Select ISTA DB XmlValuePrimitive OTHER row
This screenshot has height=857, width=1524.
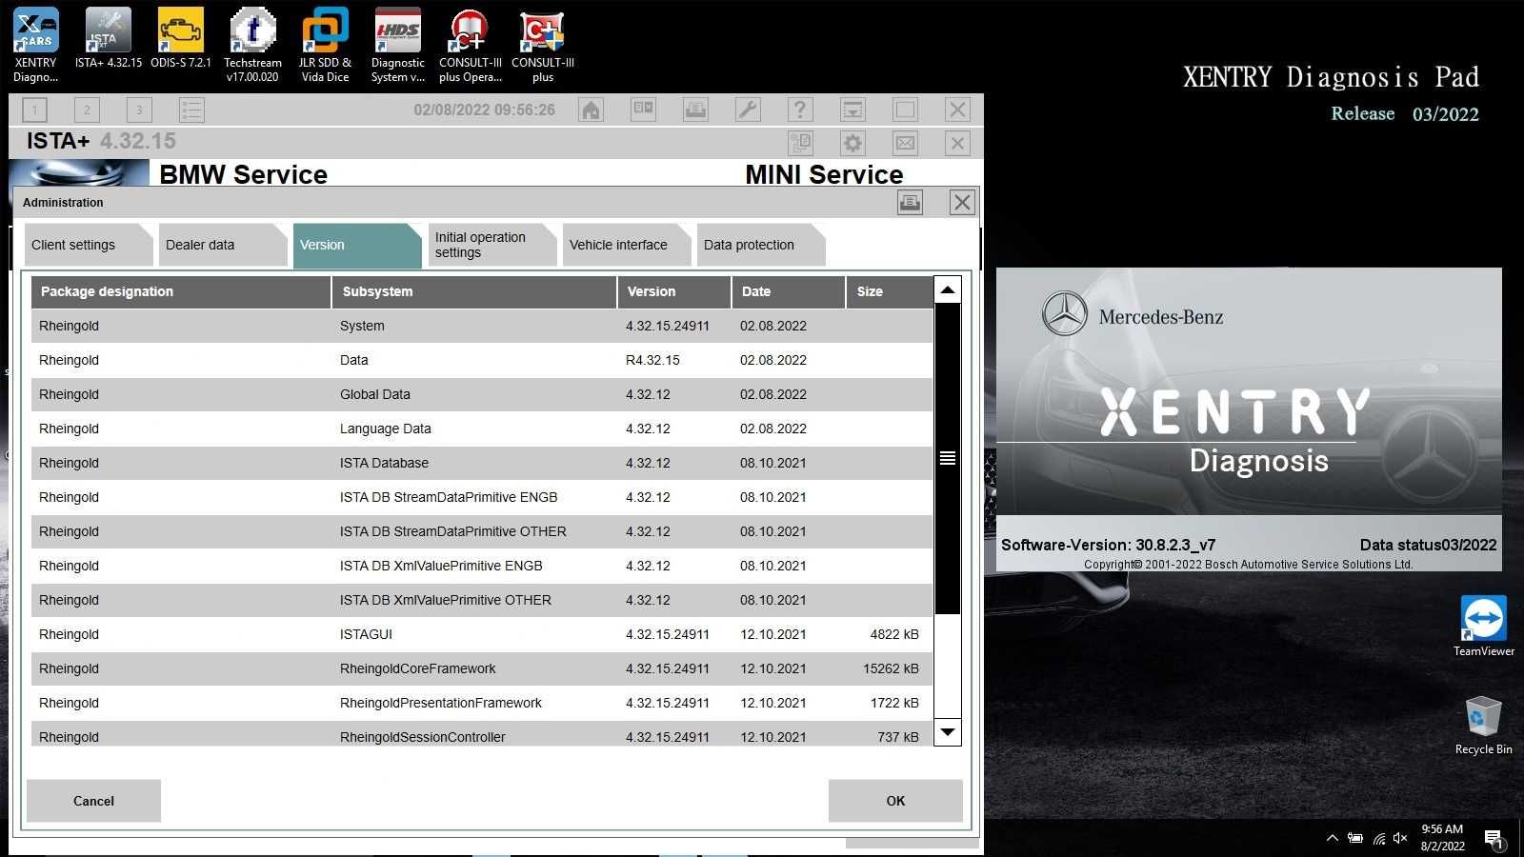point(482,600)
